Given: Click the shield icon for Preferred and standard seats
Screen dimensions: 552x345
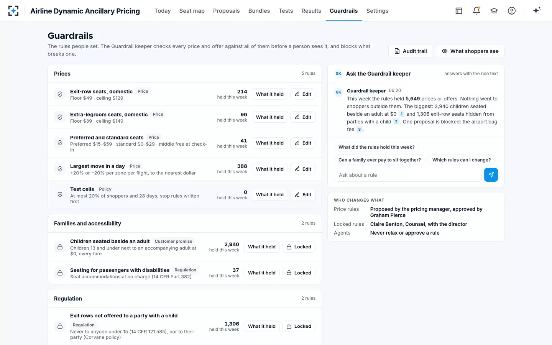Looking at the screenshot, I should [x=60, y=143].
